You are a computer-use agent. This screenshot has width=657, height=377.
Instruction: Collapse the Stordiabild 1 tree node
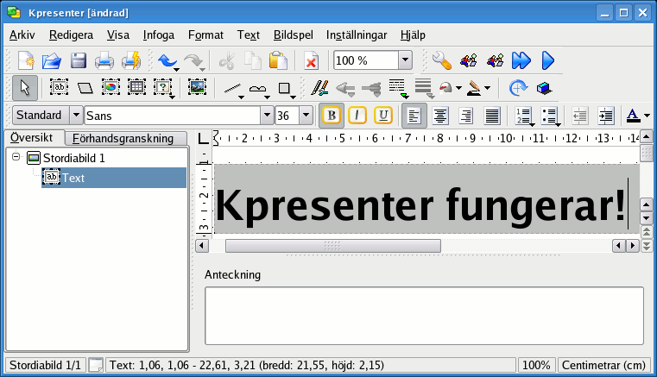coord(16,158)
